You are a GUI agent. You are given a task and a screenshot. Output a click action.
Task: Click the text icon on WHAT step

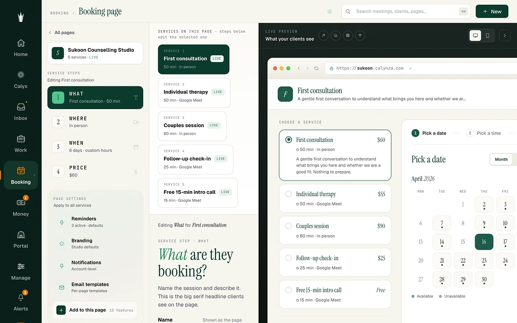(x=135, y=98)
